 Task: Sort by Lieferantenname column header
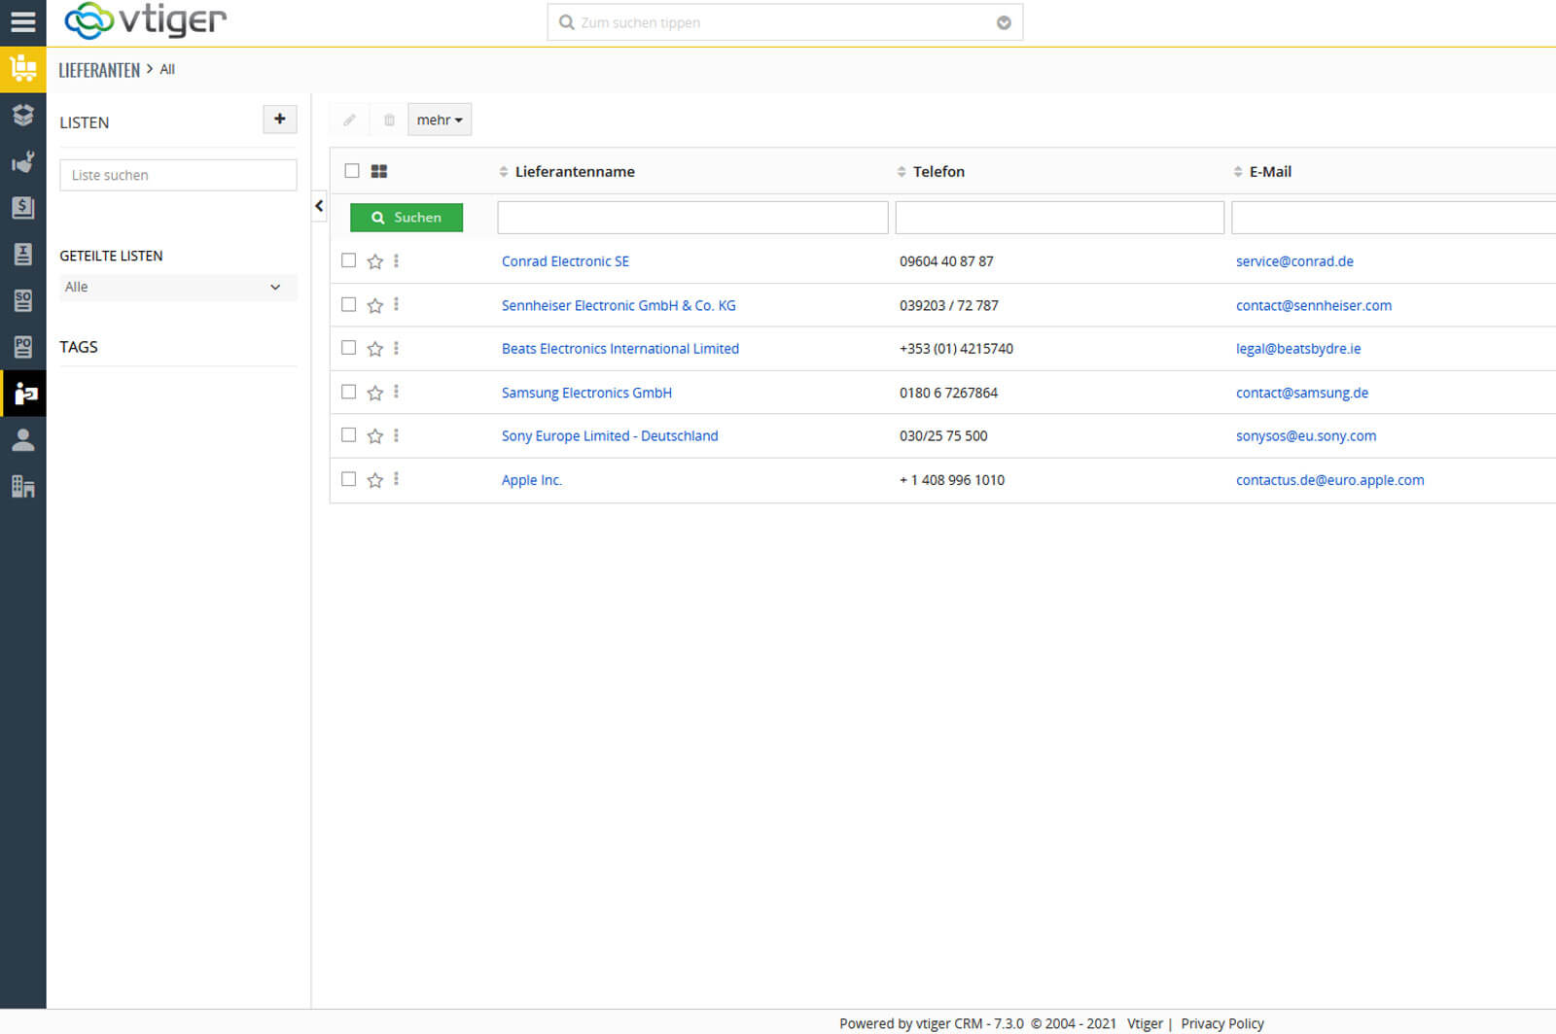[x=574, y=172]
